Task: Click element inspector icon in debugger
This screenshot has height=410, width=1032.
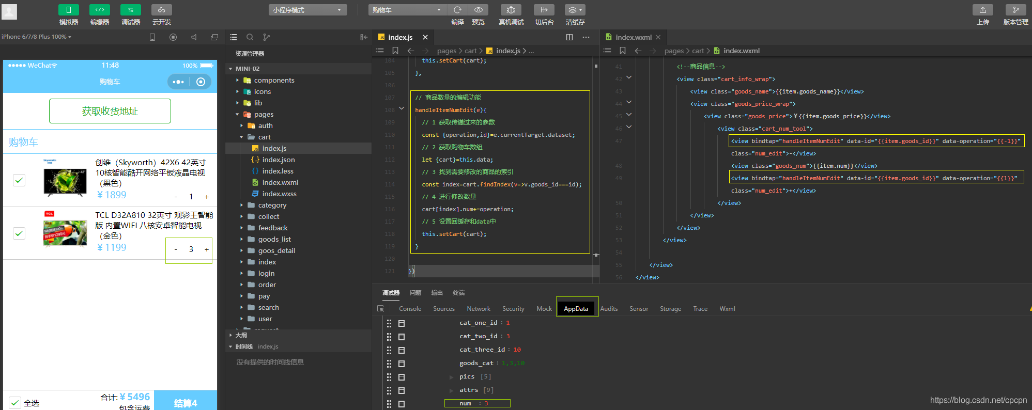Action: click(381, 309)
